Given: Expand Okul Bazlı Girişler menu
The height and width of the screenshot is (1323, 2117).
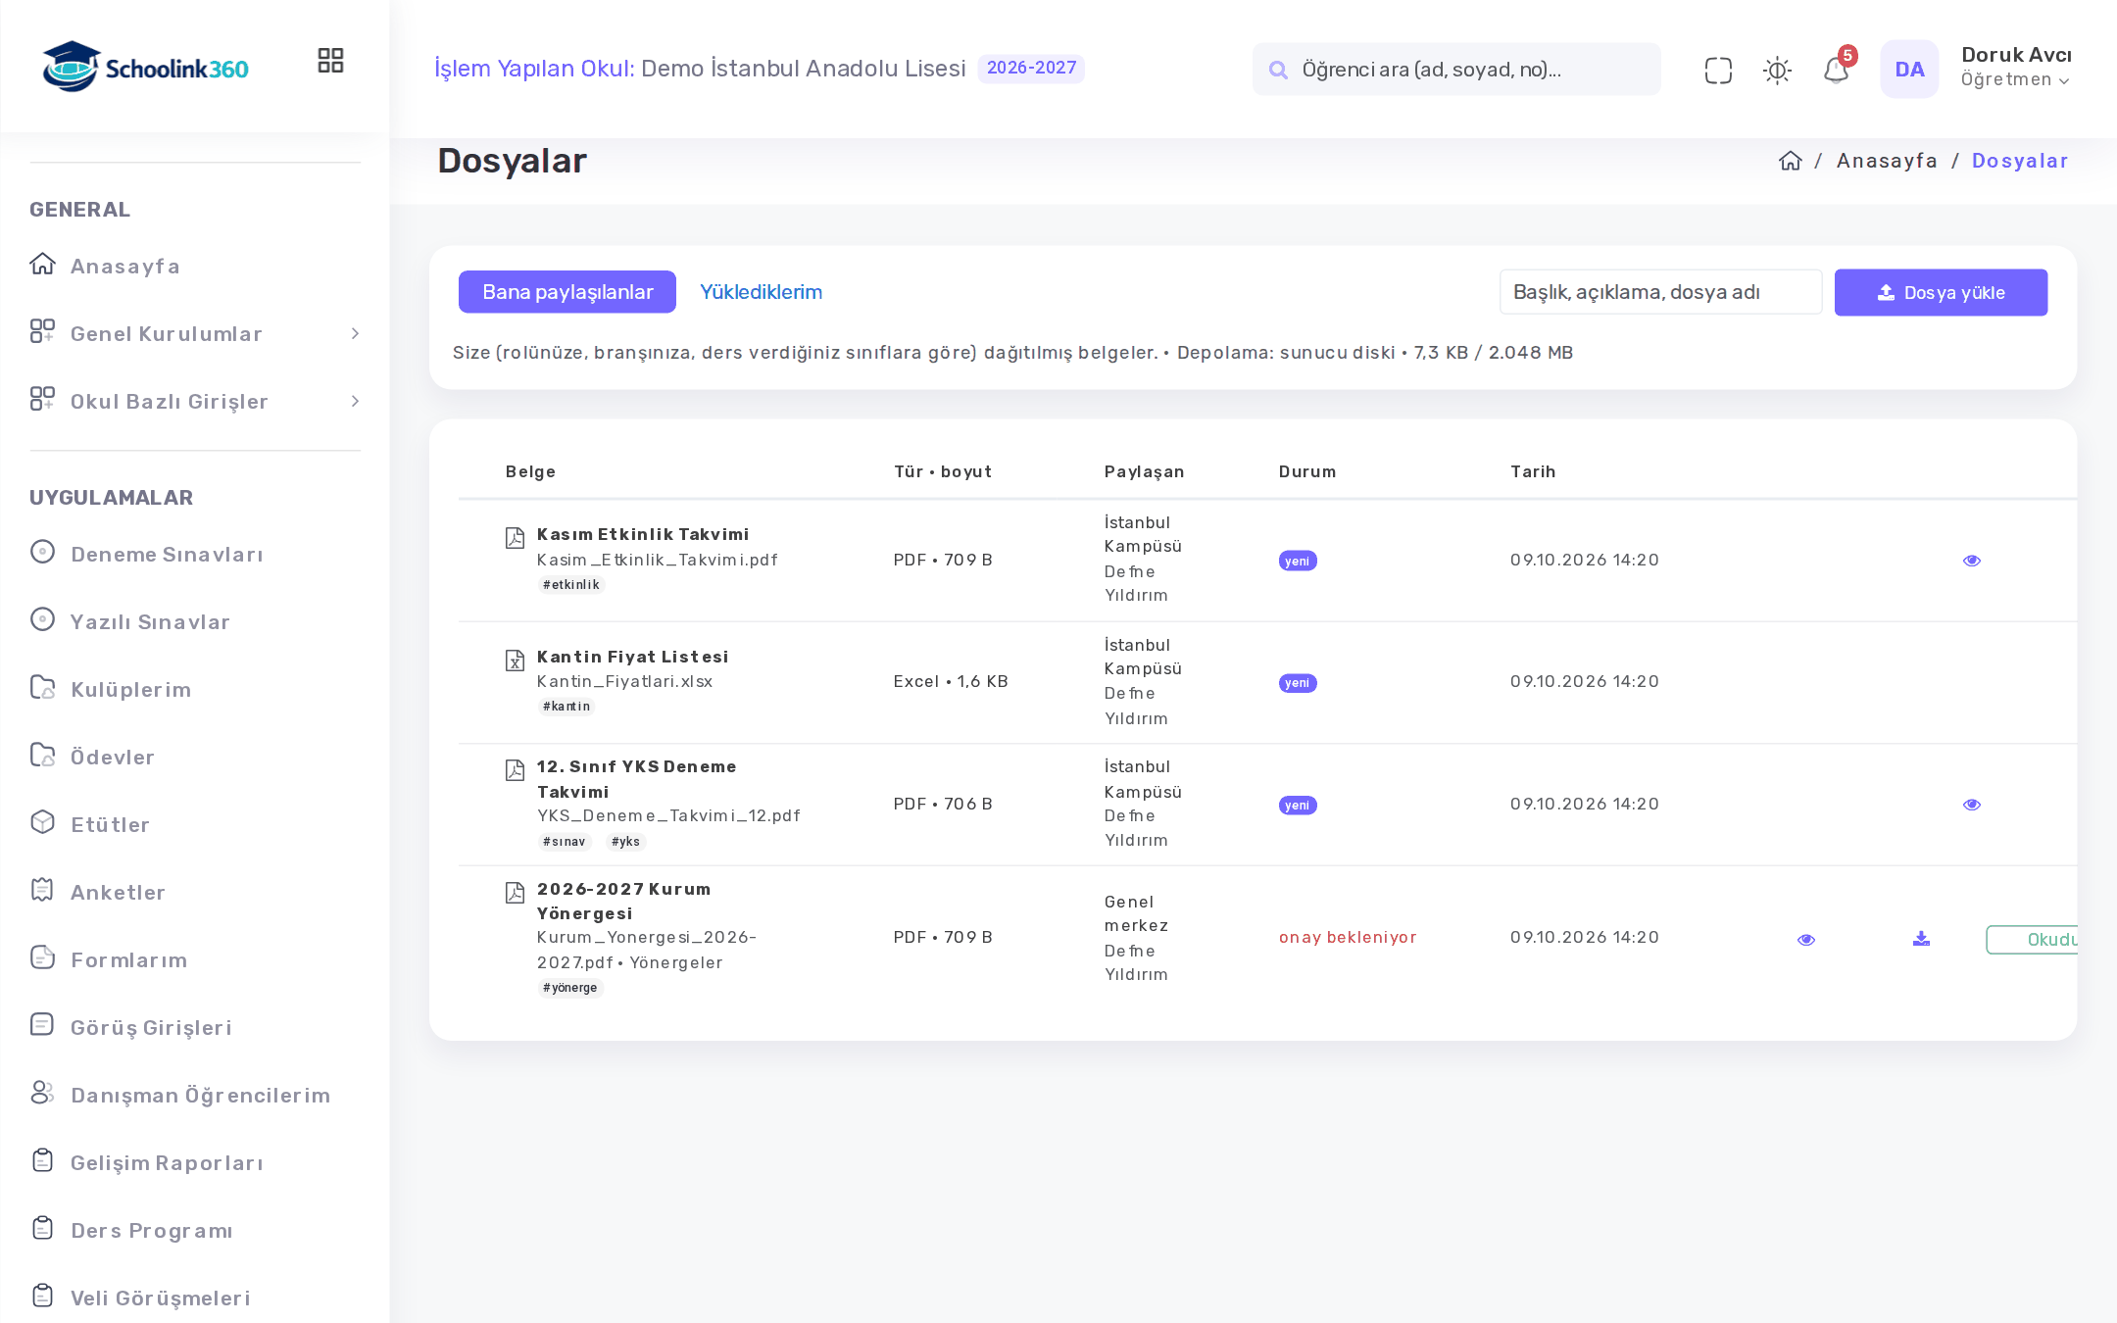Looking at the screenshot, I should [195, 401].
